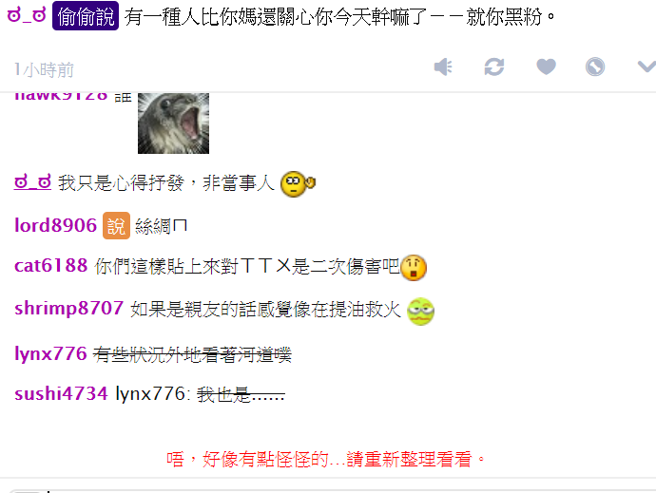Open the 1小時前 timestamp link
The height and width of the screenshot is (493, 656).
tap(44, 70)
